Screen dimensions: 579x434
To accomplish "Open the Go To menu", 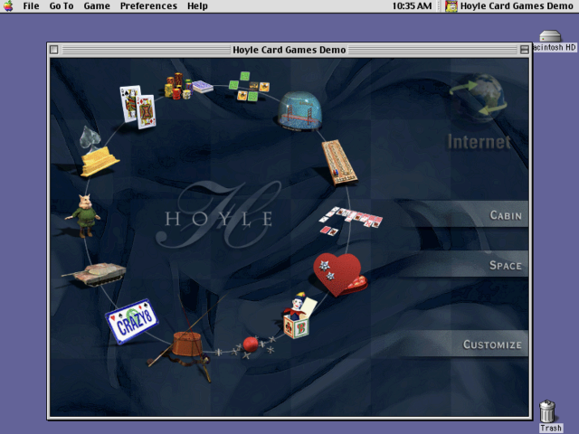I will click(62, 6).
